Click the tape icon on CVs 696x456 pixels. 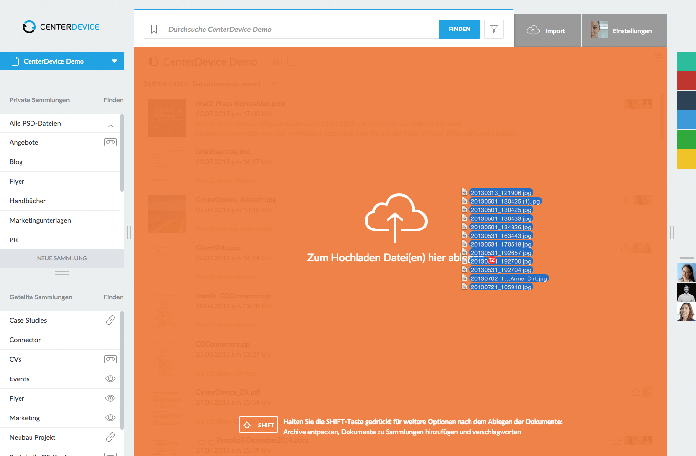coord(111,359)
